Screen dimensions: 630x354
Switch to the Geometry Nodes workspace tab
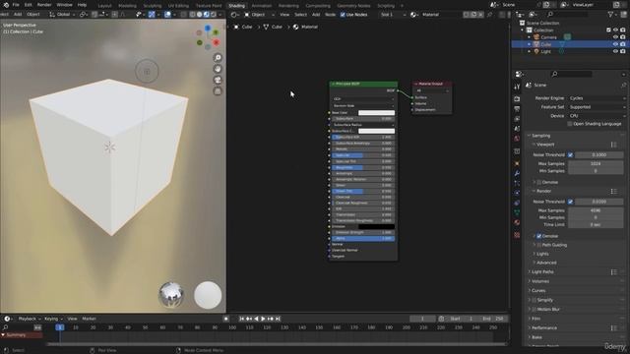pyautogui.click(x=353, y=6)
